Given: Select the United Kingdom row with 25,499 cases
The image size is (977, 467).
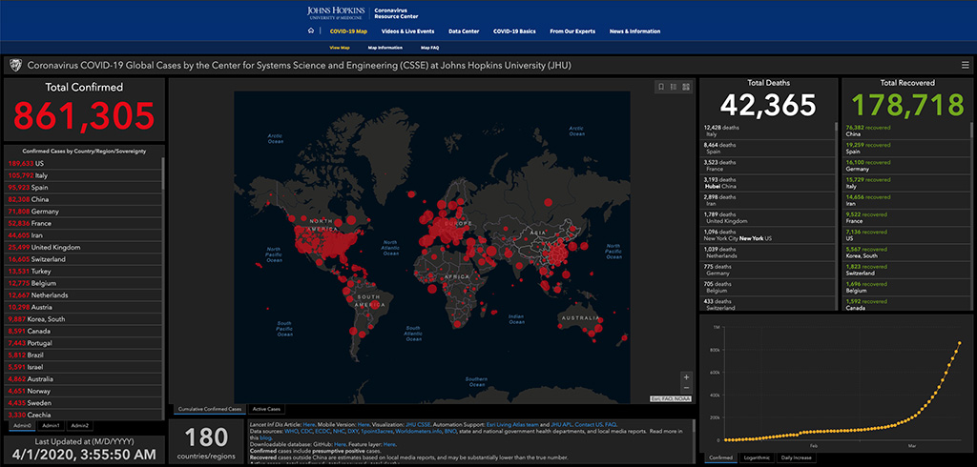Looking at the screenshot, I should tap(84, 247).
